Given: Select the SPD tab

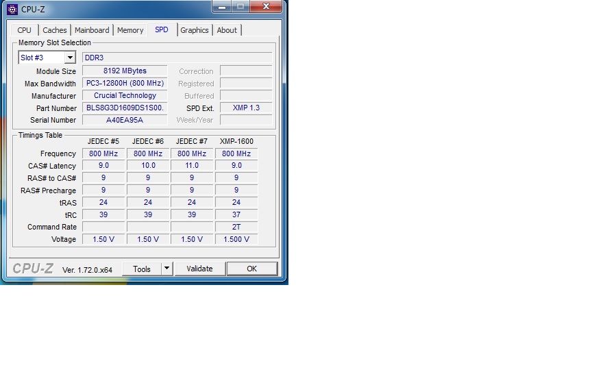Looking at the screenshot, I should click(162, 29).
